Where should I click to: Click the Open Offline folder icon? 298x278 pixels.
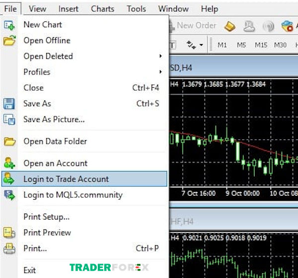(9, 40)
